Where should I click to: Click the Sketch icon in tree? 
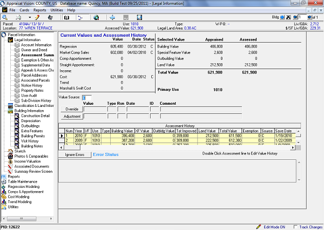tap(11, 151)
